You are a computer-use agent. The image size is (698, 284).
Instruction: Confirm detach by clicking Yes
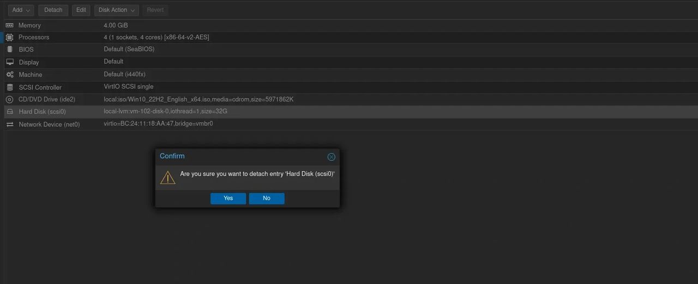coord(228,198)
